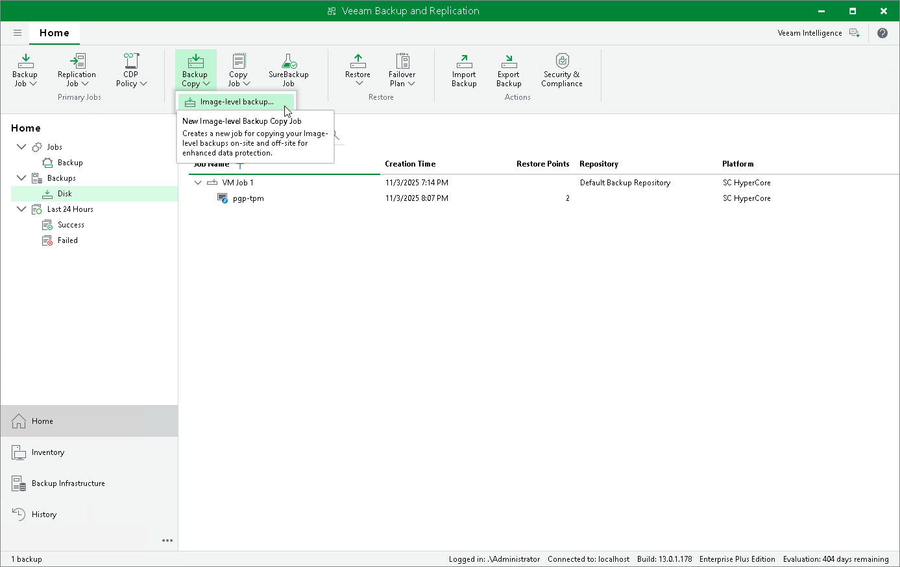Click the restore points value 2
Screen dimensions: 900x567
click(x=567, y=198)
